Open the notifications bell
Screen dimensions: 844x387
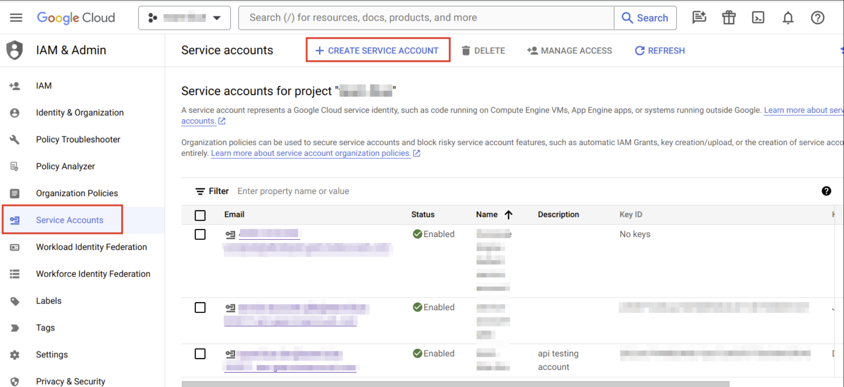(x=788, y=18)
